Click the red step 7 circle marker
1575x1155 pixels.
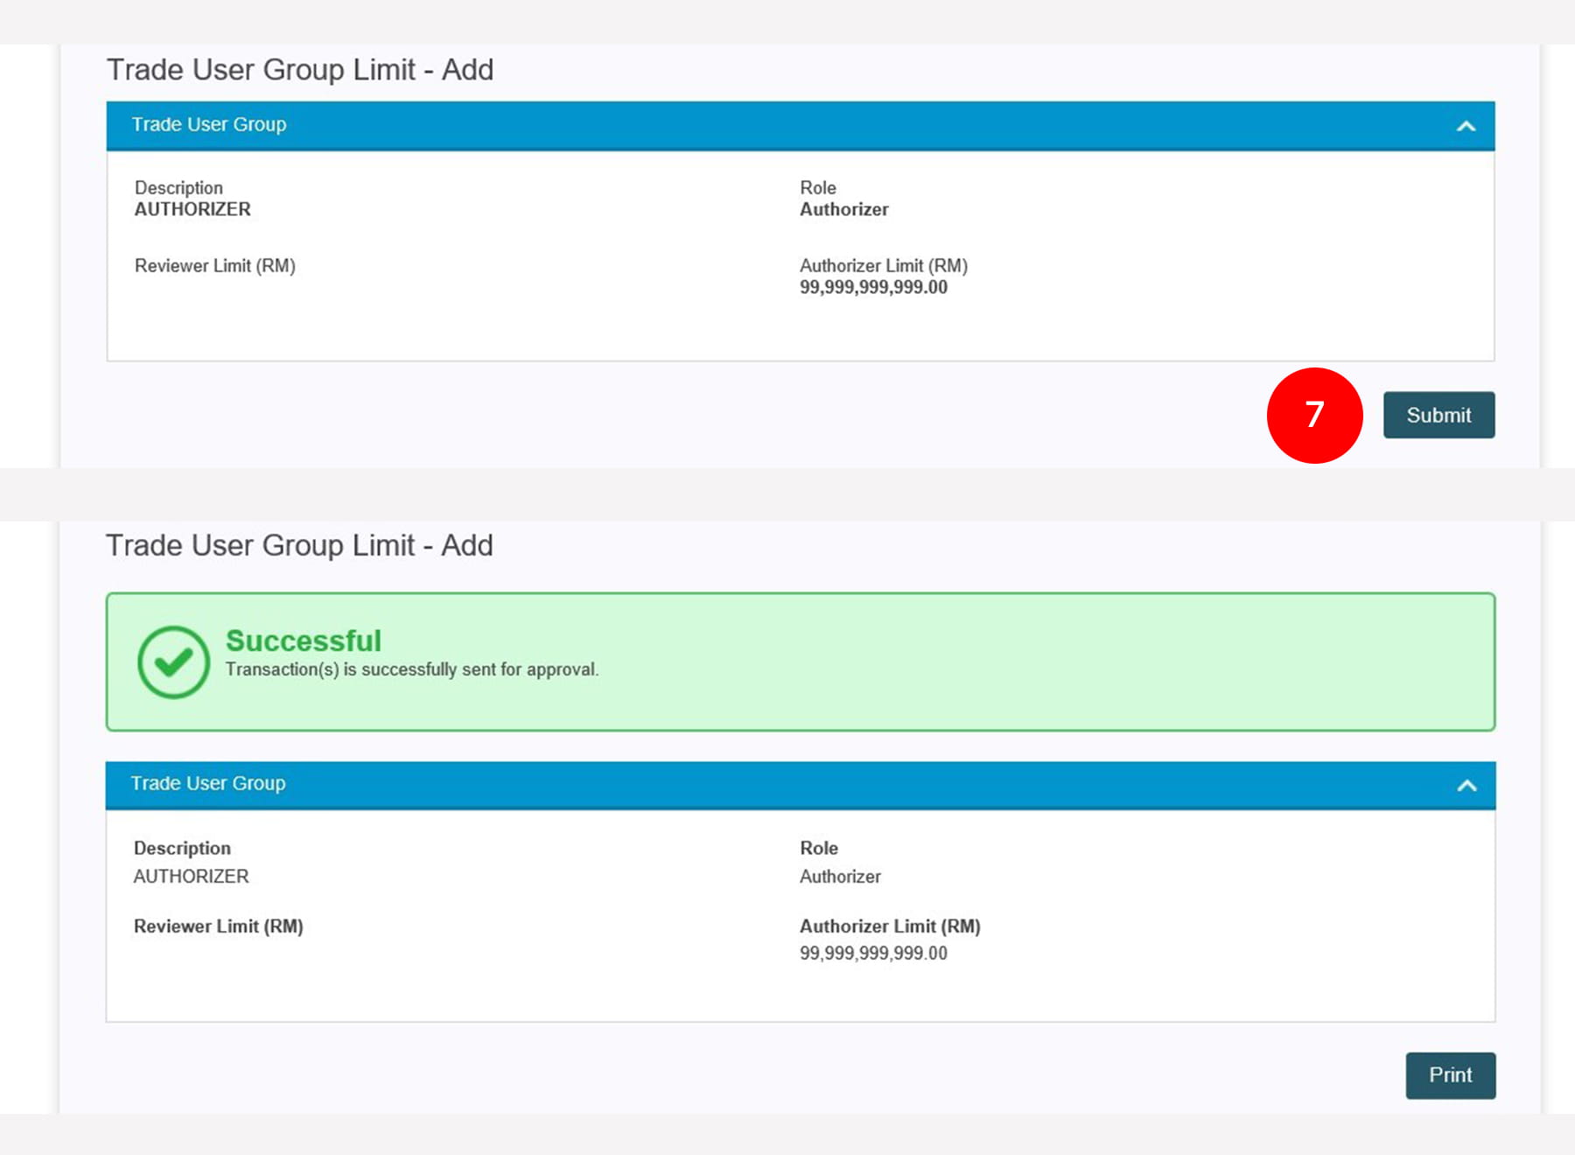tap(1313, 415)
